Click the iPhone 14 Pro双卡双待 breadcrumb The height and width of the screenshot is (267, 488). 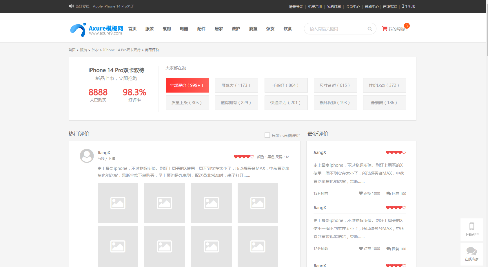click(122, 50)
